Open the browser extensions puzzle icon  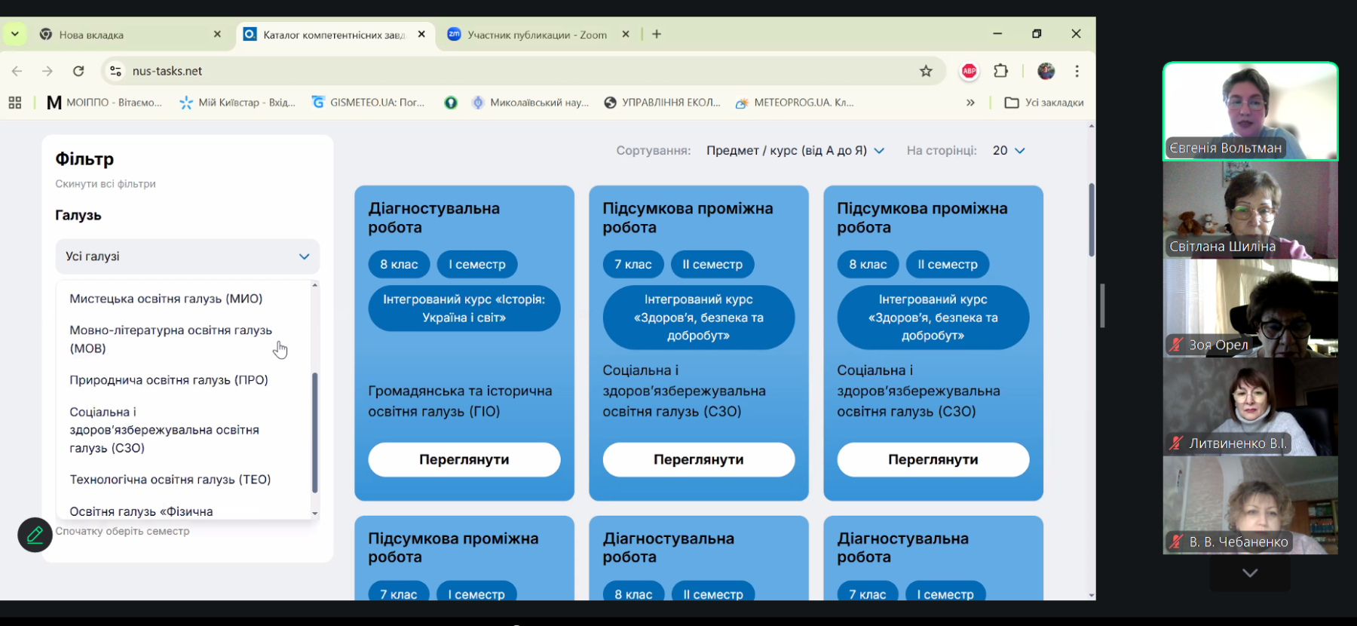pos(1000,71)
